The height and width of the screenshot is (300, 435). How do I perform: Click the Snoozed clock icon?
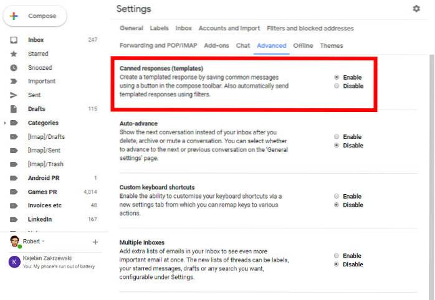click(x=14, y=67)
